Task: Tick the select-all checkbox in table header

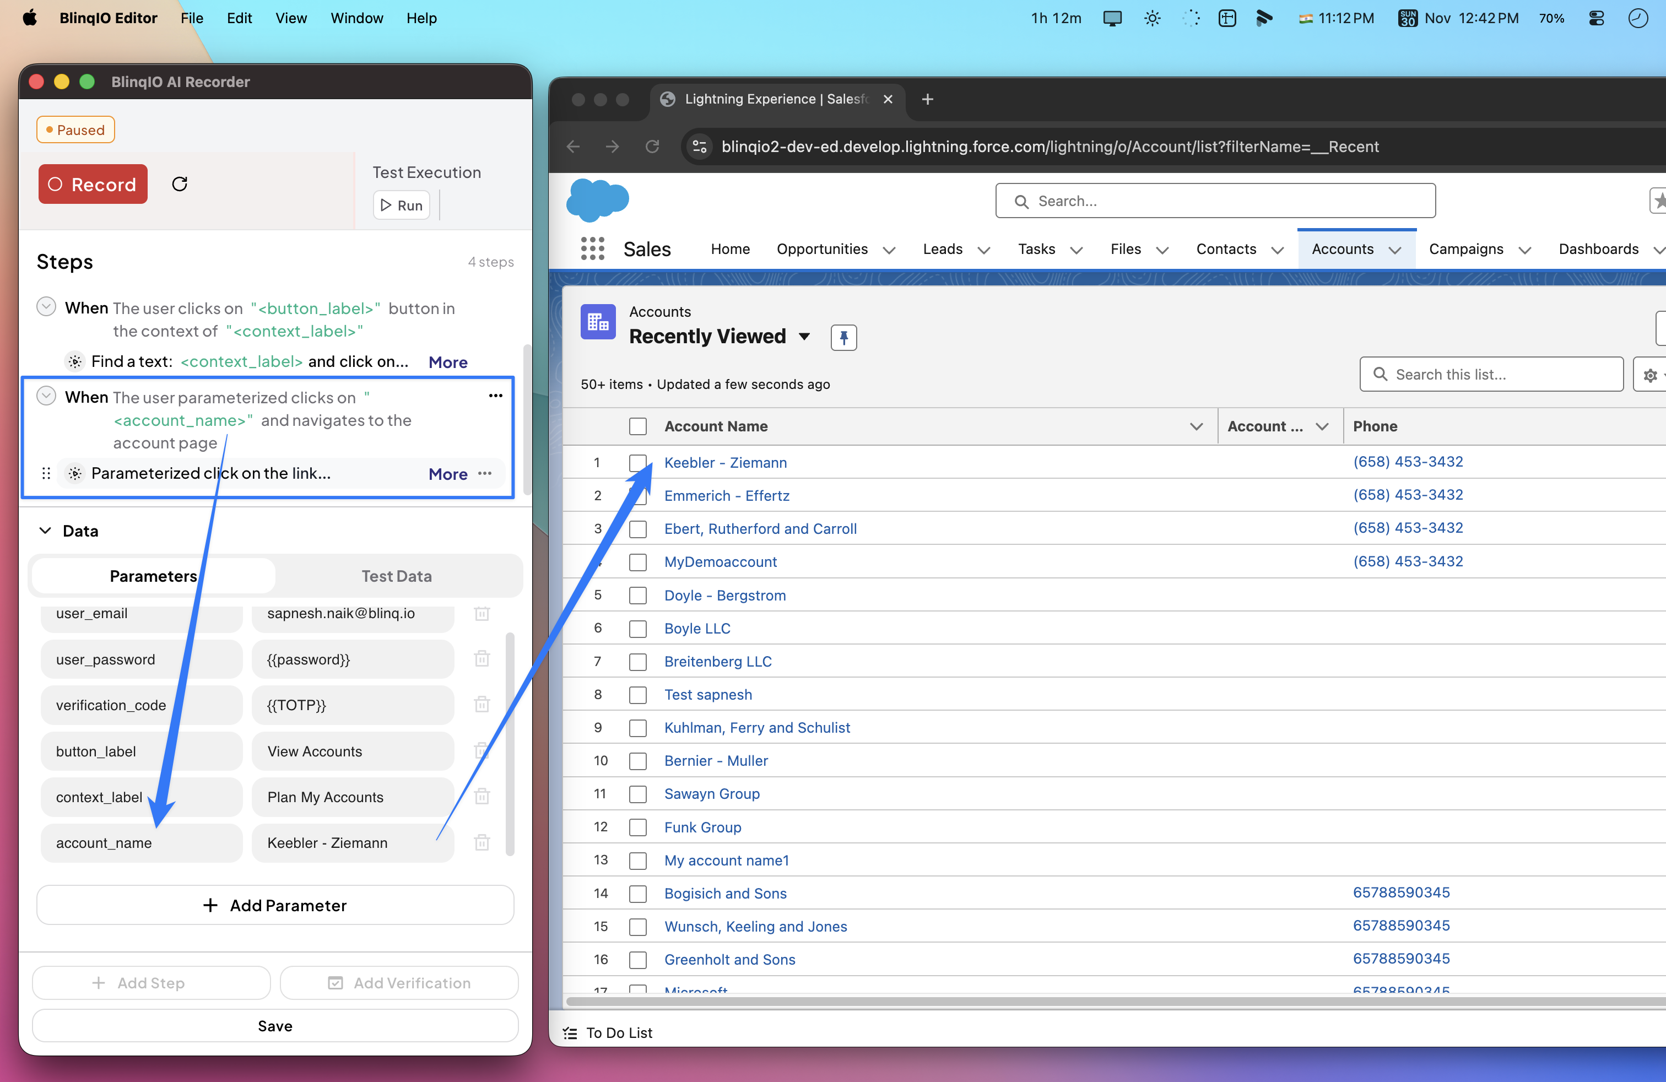Action: [x=637, y=426]
